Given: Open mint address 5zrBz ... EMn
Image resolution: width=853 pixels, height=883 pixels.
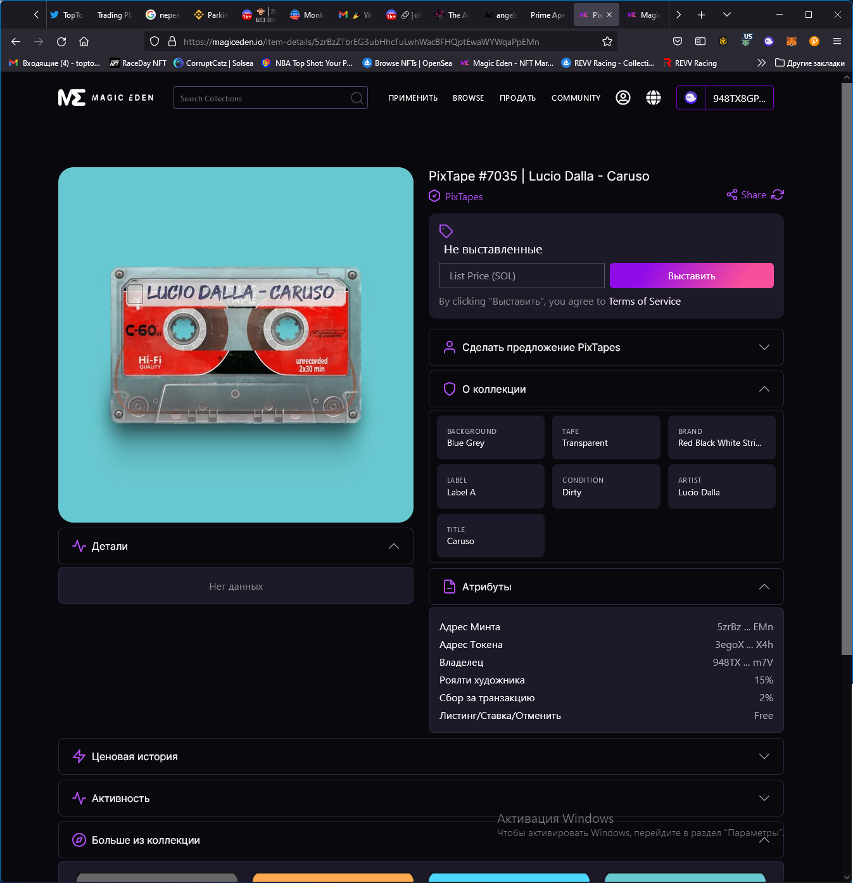Looking at the screenshot, I should click(x=745, y=627).
